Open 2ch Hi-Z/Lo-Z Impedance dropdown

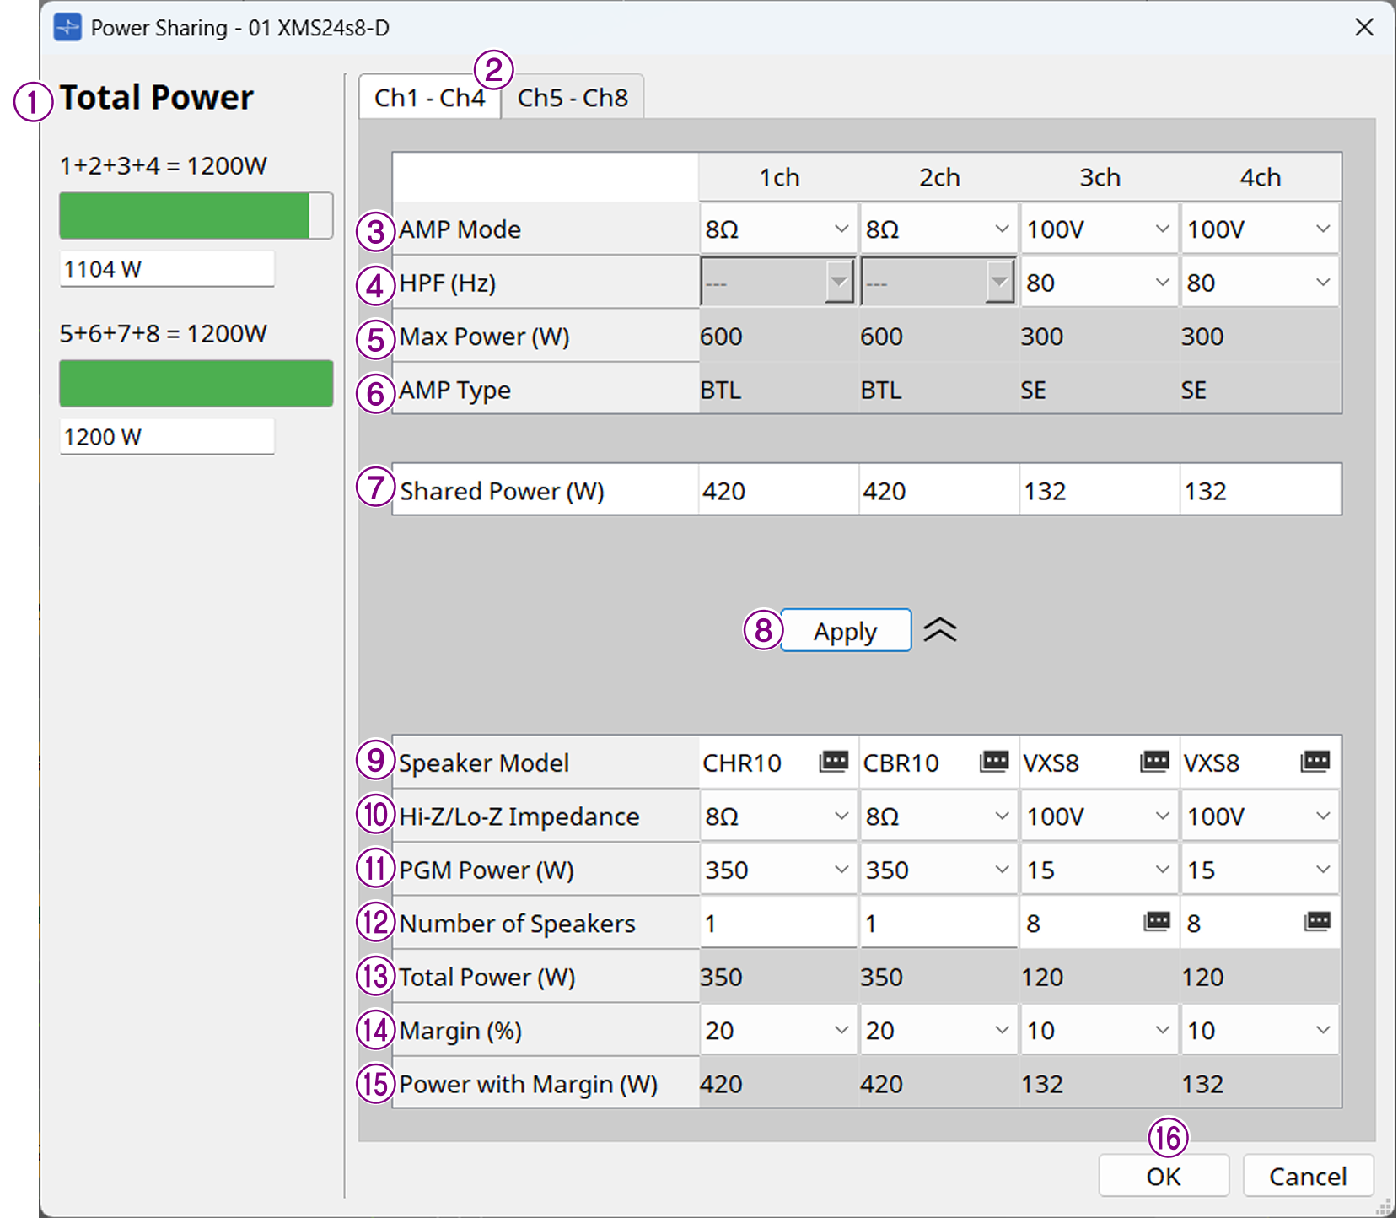click(938, 816)
